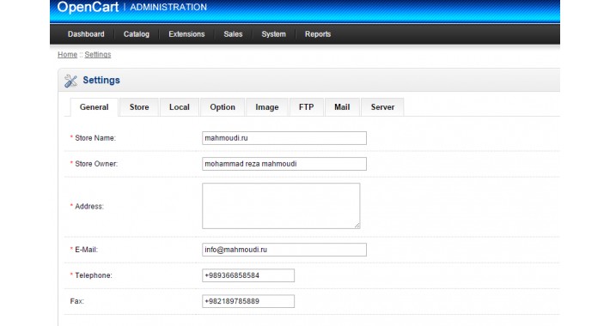The width and height of the screenshot is (610, 326).
Task: Open the Catalog menu
Action: 137,34
